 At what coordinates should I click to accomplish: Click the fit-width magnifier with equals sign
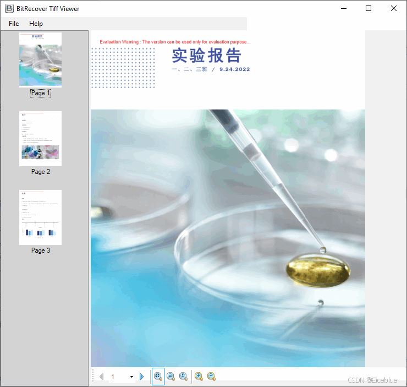pyautogui.click(x=171, y=377)
